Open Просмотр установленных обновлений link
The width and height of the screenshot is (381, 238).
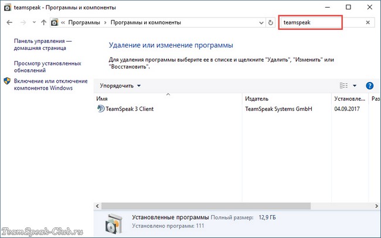[47, 67]
